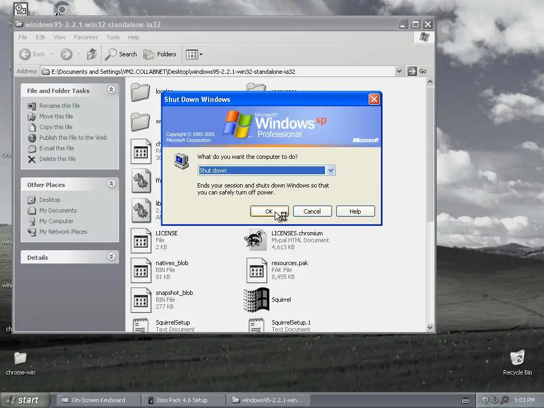Open the View menu
This screenshot has height=408, width=544.
tap(59, 37)
